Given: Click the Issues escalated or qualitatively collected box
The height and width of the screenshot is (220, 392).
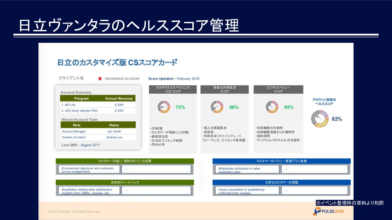Looking at the screenshot, I should [247, 191].
